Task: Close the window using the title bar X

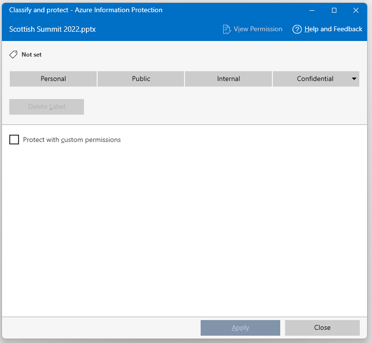Action: 356,10
